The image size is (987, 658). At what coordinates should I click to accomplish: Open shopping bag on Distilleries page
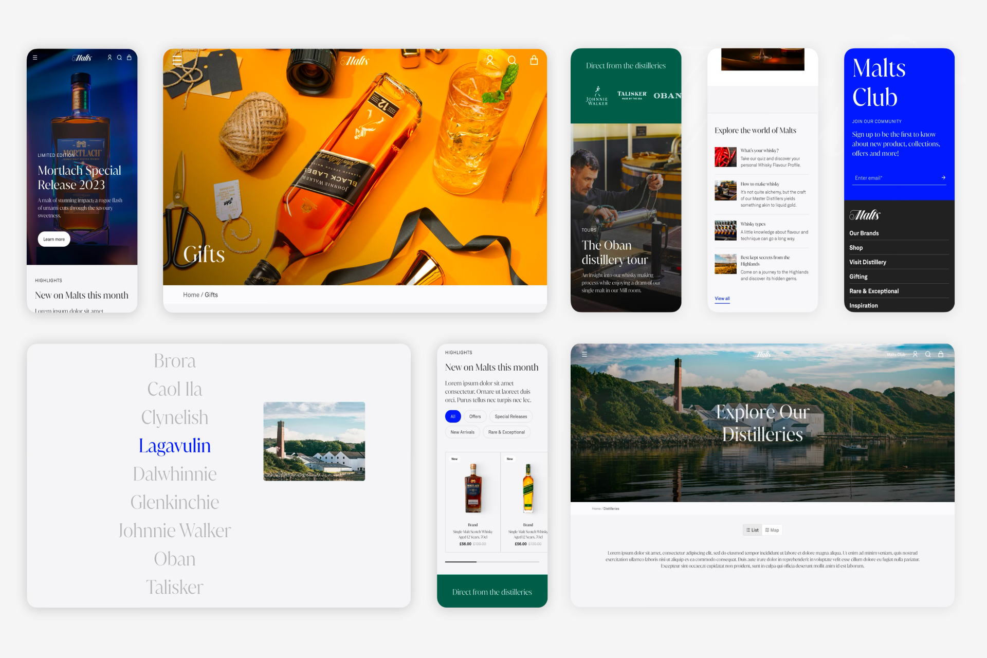click(x=941, y=354)
